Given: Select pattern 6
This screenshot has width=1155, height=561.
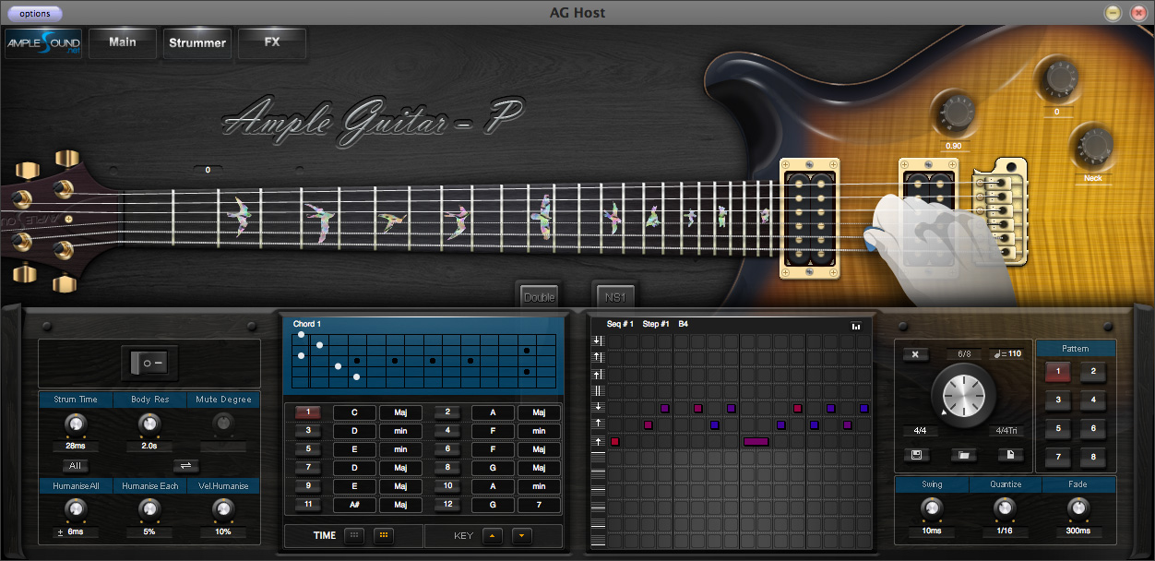Looking at the screenshot, I should pos(1093,428).
